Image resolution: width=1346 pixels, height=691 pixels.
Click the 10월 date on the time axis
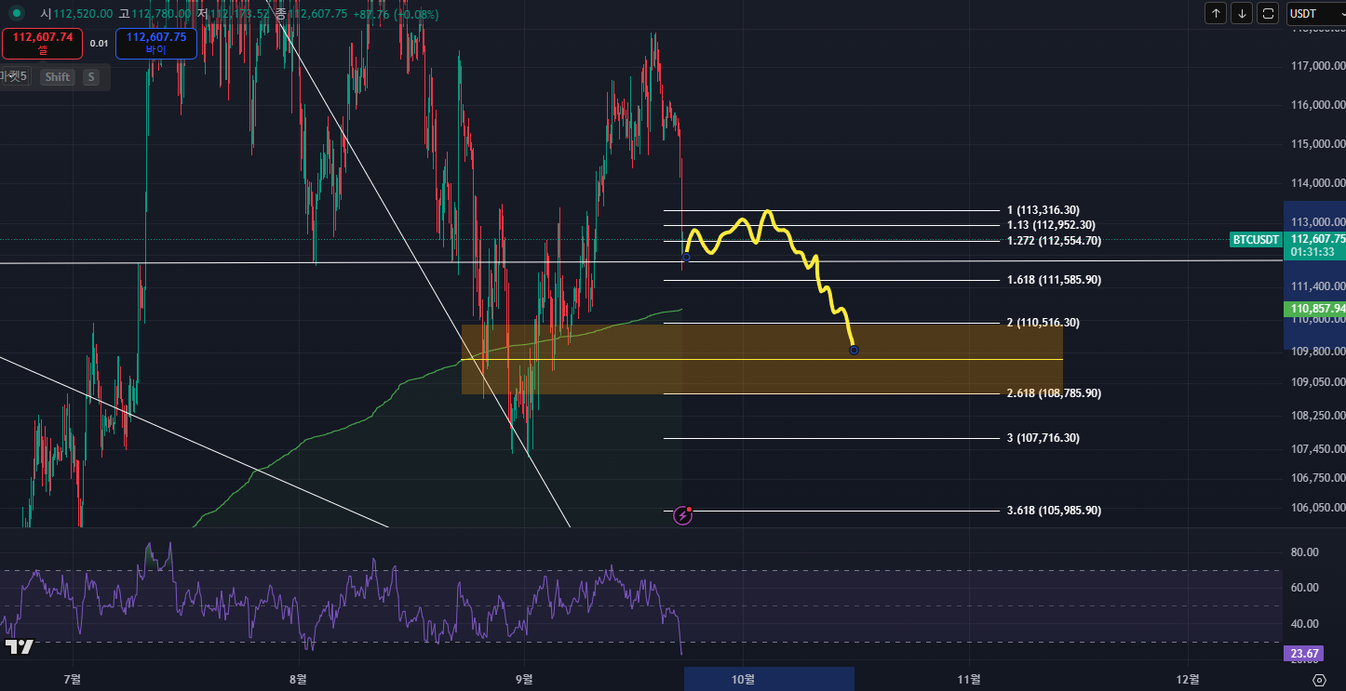tap(743, 680)
